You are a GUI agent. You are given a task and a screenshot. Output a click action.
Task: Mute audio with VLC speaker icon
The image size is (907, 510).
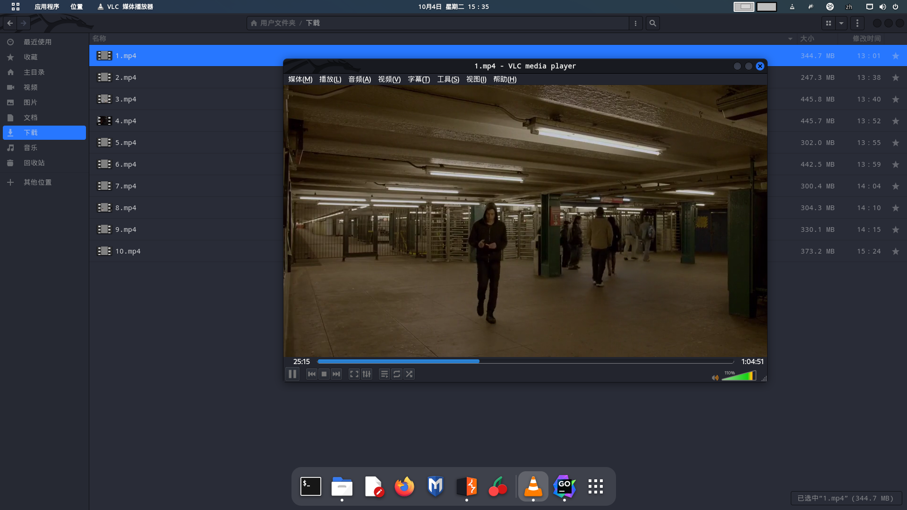click(x=715, y=377)
